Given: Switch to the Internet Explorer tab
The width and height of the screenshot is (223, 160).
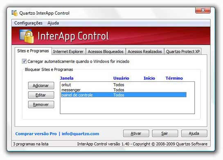Looking at the screenshot, I should click(68, 52).
